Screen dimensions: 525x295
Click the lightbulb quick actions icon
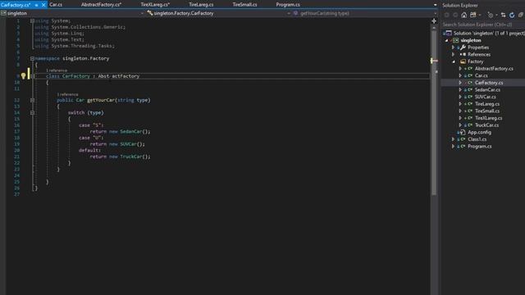pyautogui.click(x=24, y=76)
